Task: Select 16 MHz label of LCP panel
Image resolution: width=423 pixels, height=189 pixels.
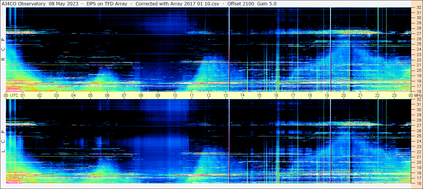Action: pos(418,183)
